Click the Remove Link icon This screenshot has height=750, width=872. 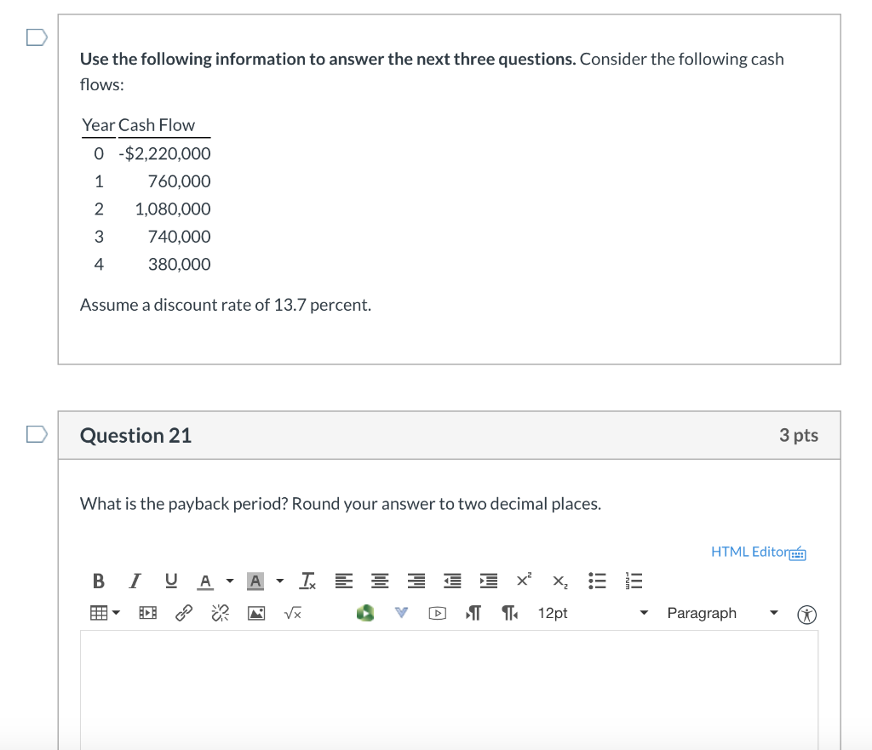pyautogui.click(x=219, y=612)
